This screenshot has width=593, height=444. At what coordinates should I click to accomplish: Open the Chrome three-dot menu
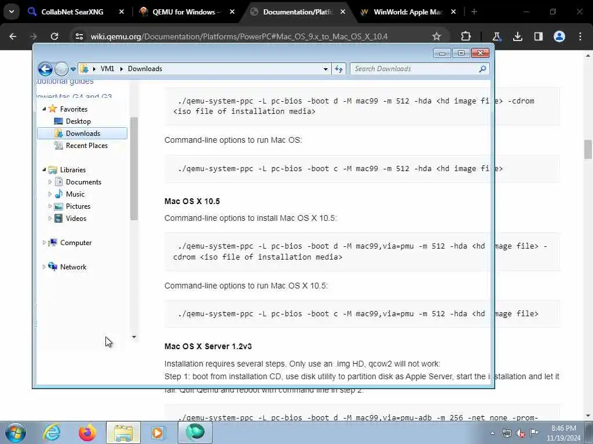click(580, 36)
